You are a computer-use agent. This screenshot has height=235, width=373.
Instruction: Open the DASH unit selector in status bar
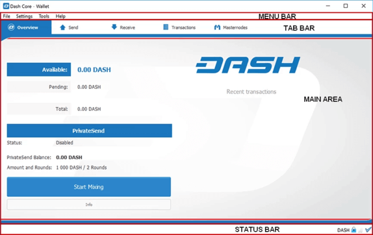click(x=343, y=230)
